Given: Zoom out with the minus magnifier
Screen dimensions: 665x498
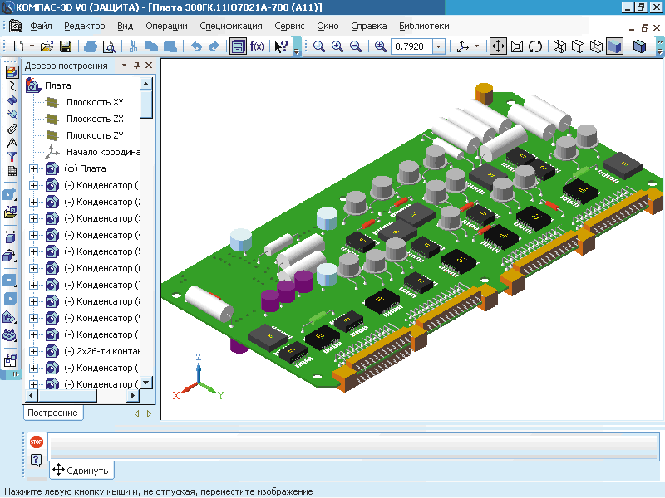Looking at the screenshot, I should (x=356, y=46).
